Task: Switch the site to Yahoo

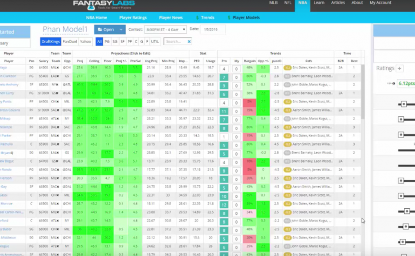Action: (86, 42)
